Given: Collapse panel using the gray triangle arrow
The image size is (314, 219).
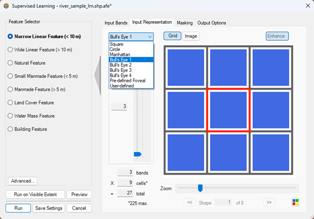Looking at the screenshot, I should tap(98, 76).
